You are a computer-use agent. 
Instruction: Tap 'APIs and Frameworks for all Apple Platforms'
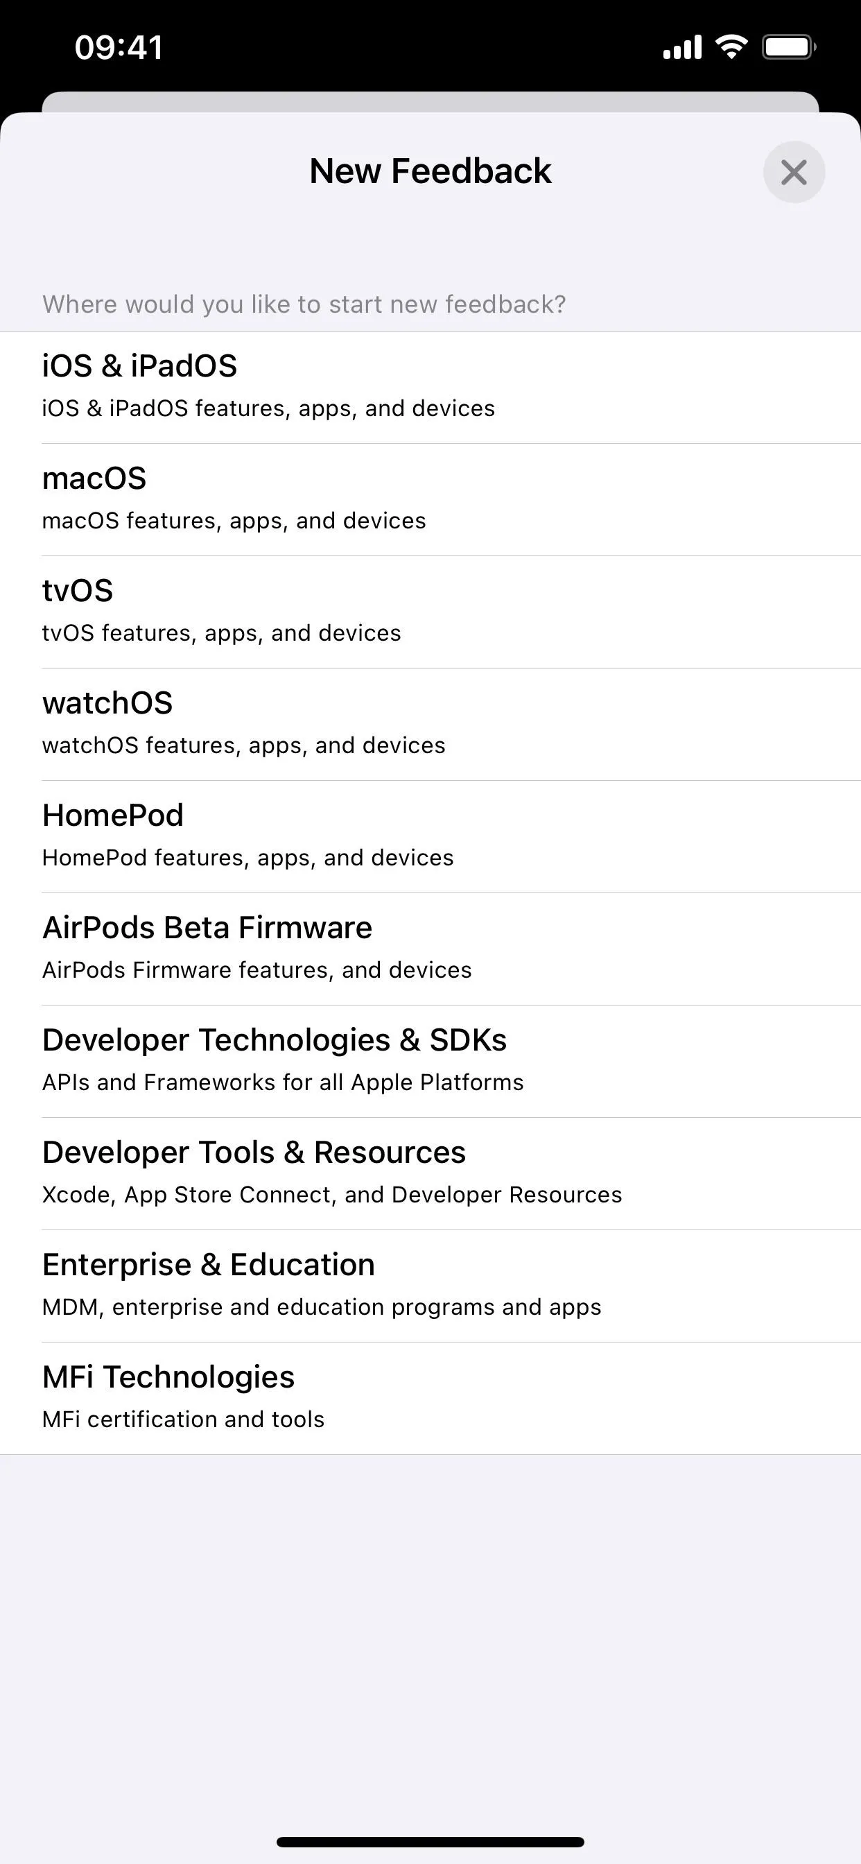click(283, 1082)
